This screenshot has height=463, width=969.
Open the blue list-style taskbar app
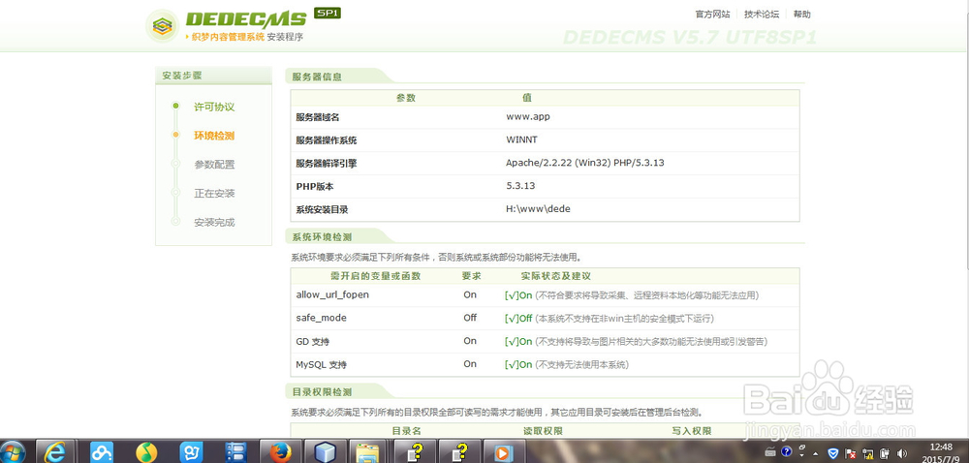click(235, 452)
